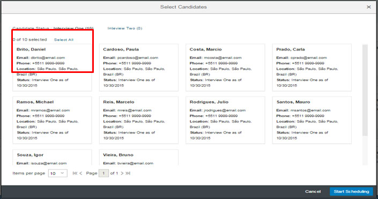Switch to Inteview Two (0) tab
The height and width of the screenshot is (199, 378).
tap(125, 28)
